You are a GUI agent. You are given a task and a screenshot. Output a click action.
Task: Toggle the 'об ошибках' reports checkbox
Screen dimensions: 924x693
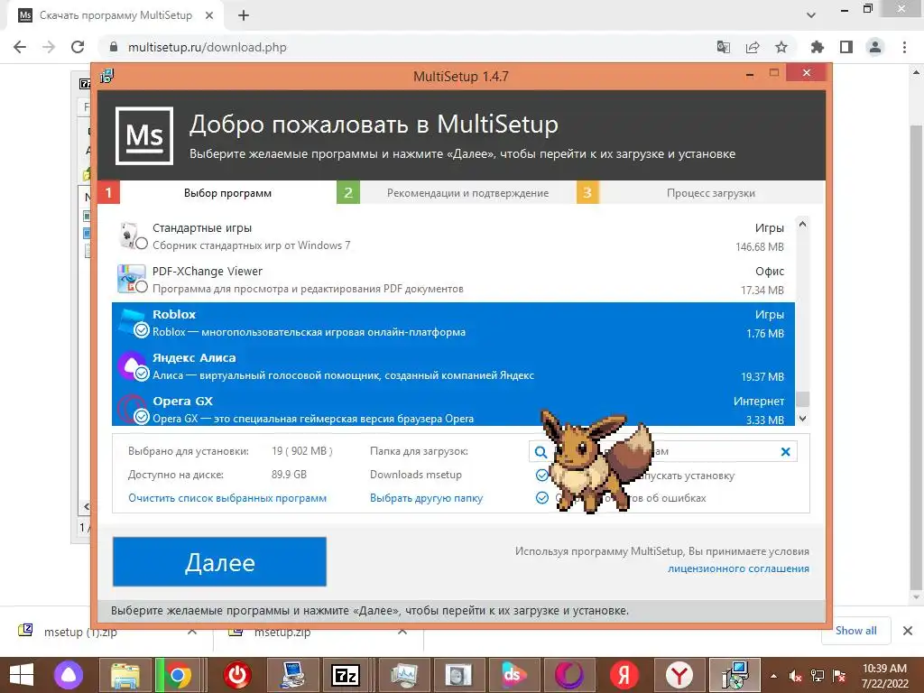click(542, 498)
